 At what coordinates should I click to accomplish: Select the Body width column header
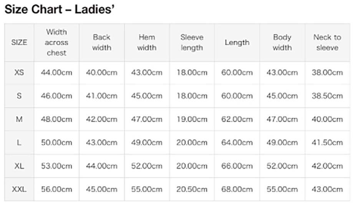tap(282, 42)
